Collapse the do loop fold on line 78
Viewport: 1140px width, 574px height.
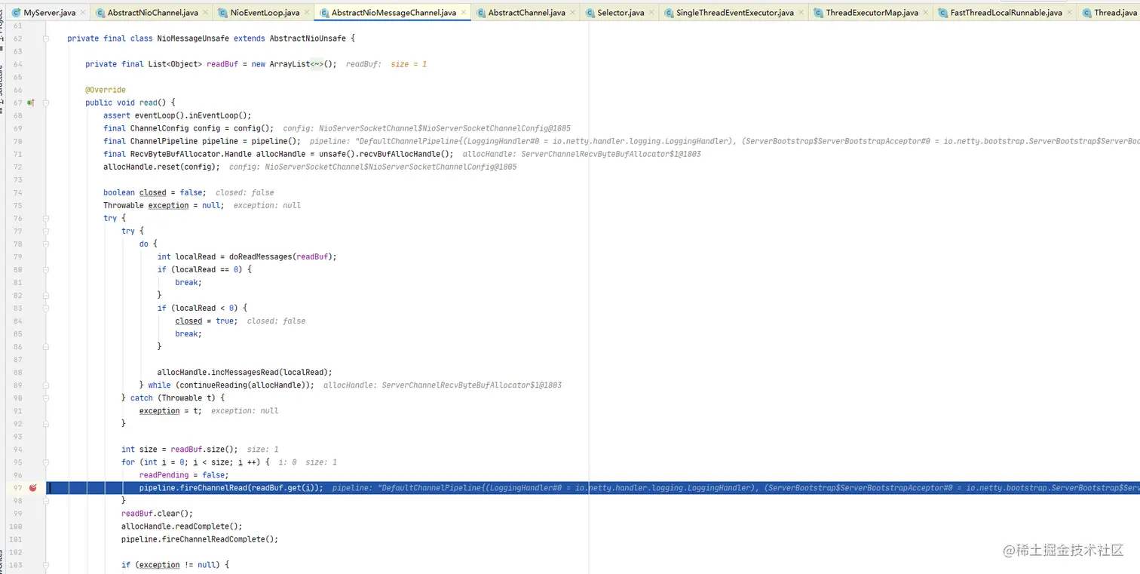tap(46, 244)
